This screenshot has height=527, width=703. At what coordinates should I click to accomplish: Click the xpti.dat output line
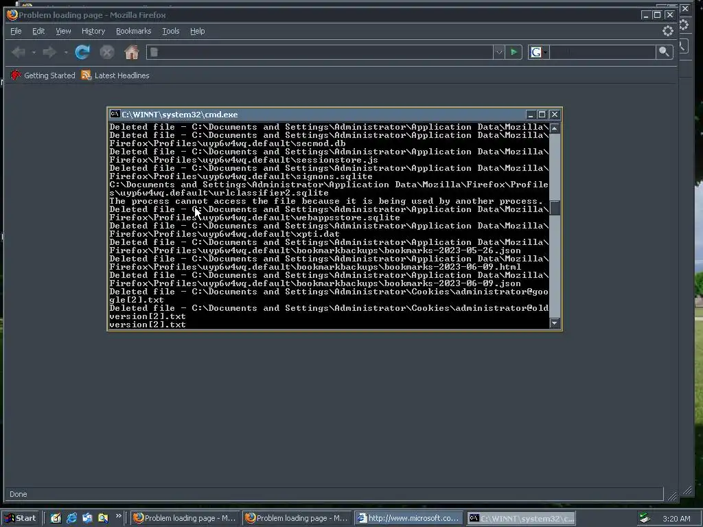point(224,234)
